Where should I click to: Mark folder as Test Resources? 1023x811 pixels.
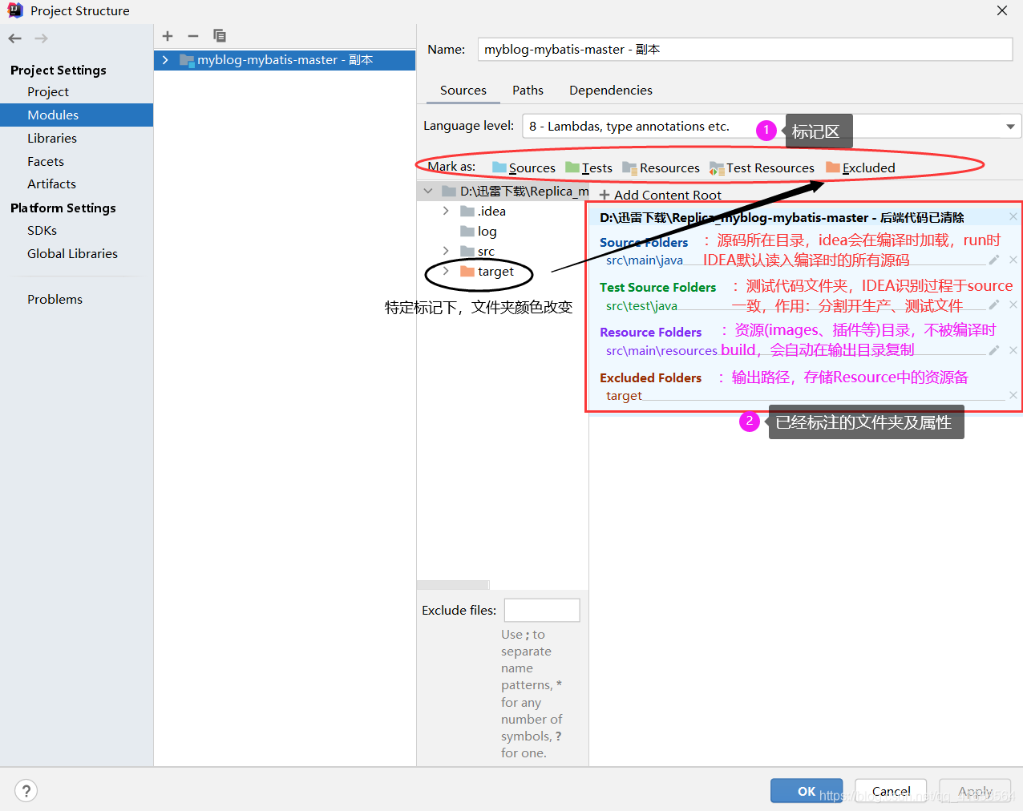click(762, 167)
